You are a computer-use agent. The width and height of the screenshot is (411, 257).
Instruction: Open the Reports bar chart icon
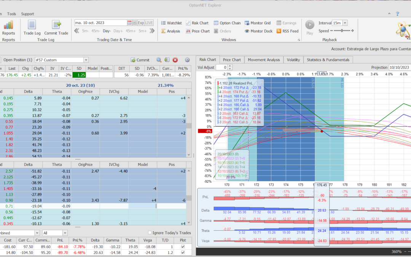8,26
